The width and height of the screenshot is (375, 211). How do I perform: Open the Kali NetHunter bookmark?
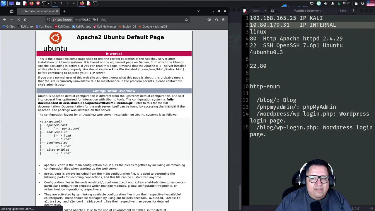(x=105, y=26)
